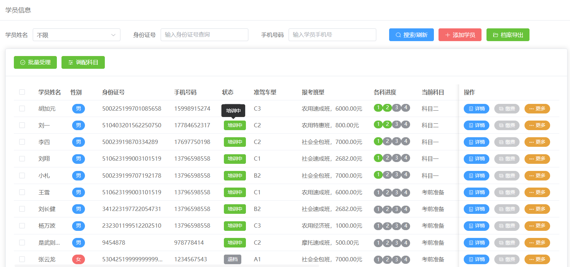This screenshot has width=570, height=267.
Task: Open 详情 details for 刘一
Action: [x=477, y=125]
